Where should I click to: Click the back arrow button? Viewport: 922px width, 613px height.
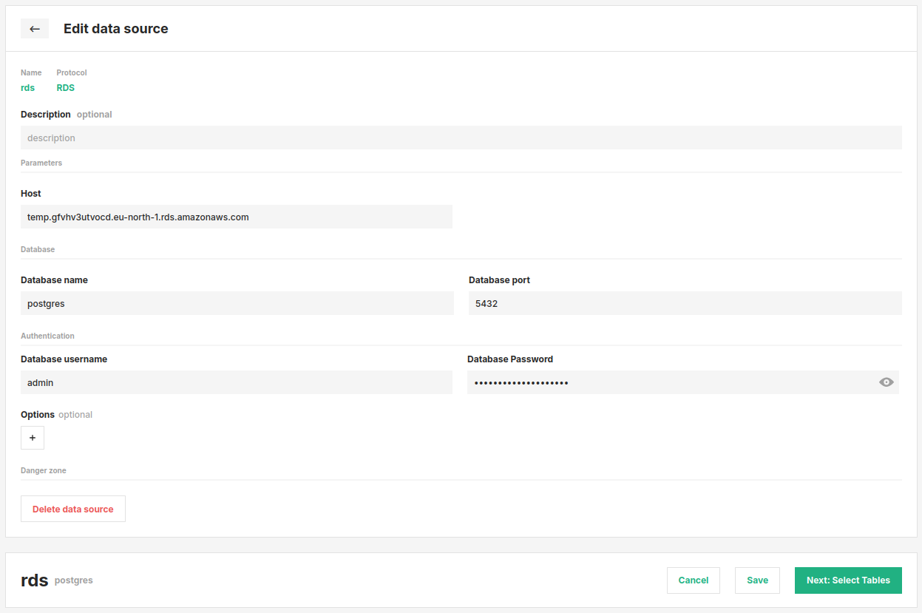(x=35, y=29)
